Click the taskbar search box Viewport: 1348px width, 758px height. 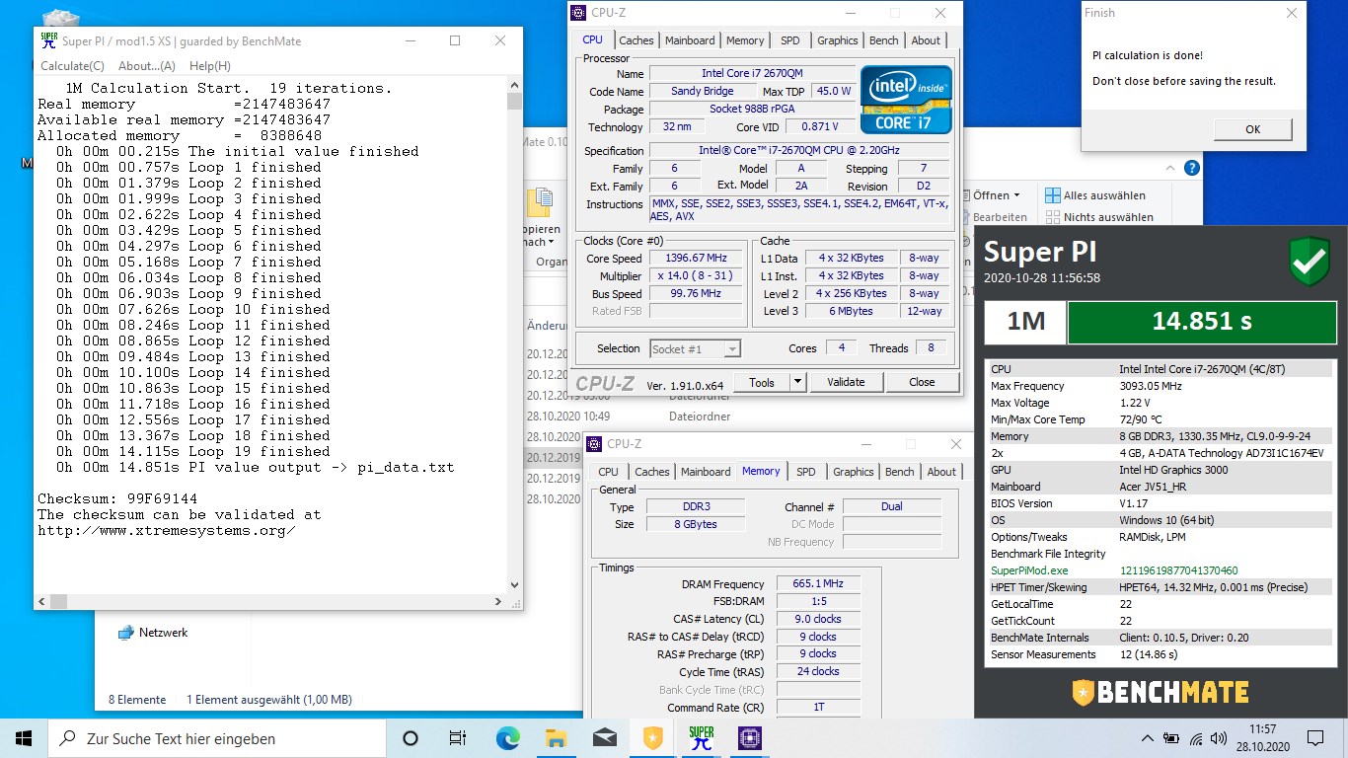[217, 737]
